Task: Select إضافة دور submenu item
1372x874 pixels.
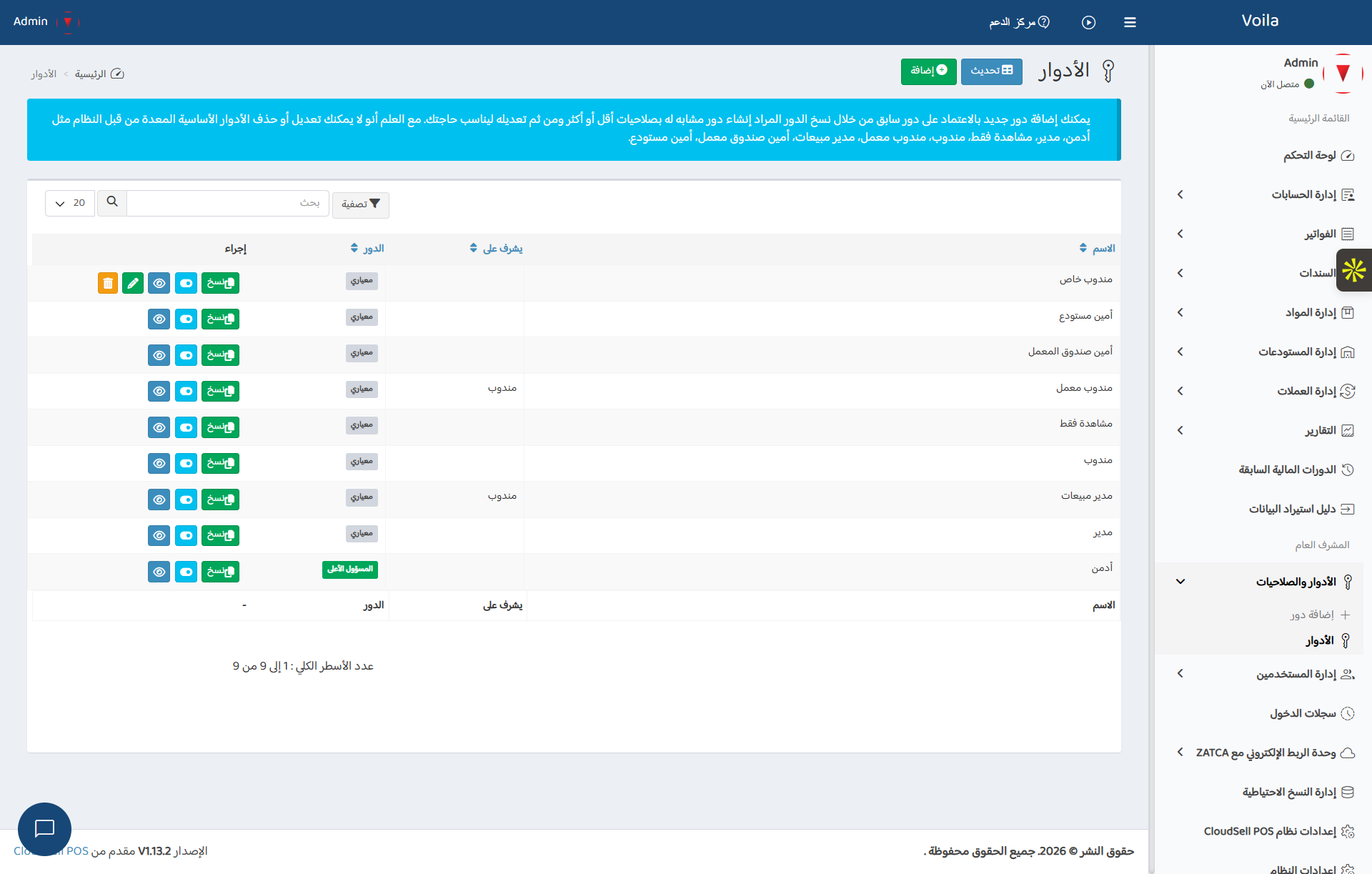Action: coord(1319,615)
